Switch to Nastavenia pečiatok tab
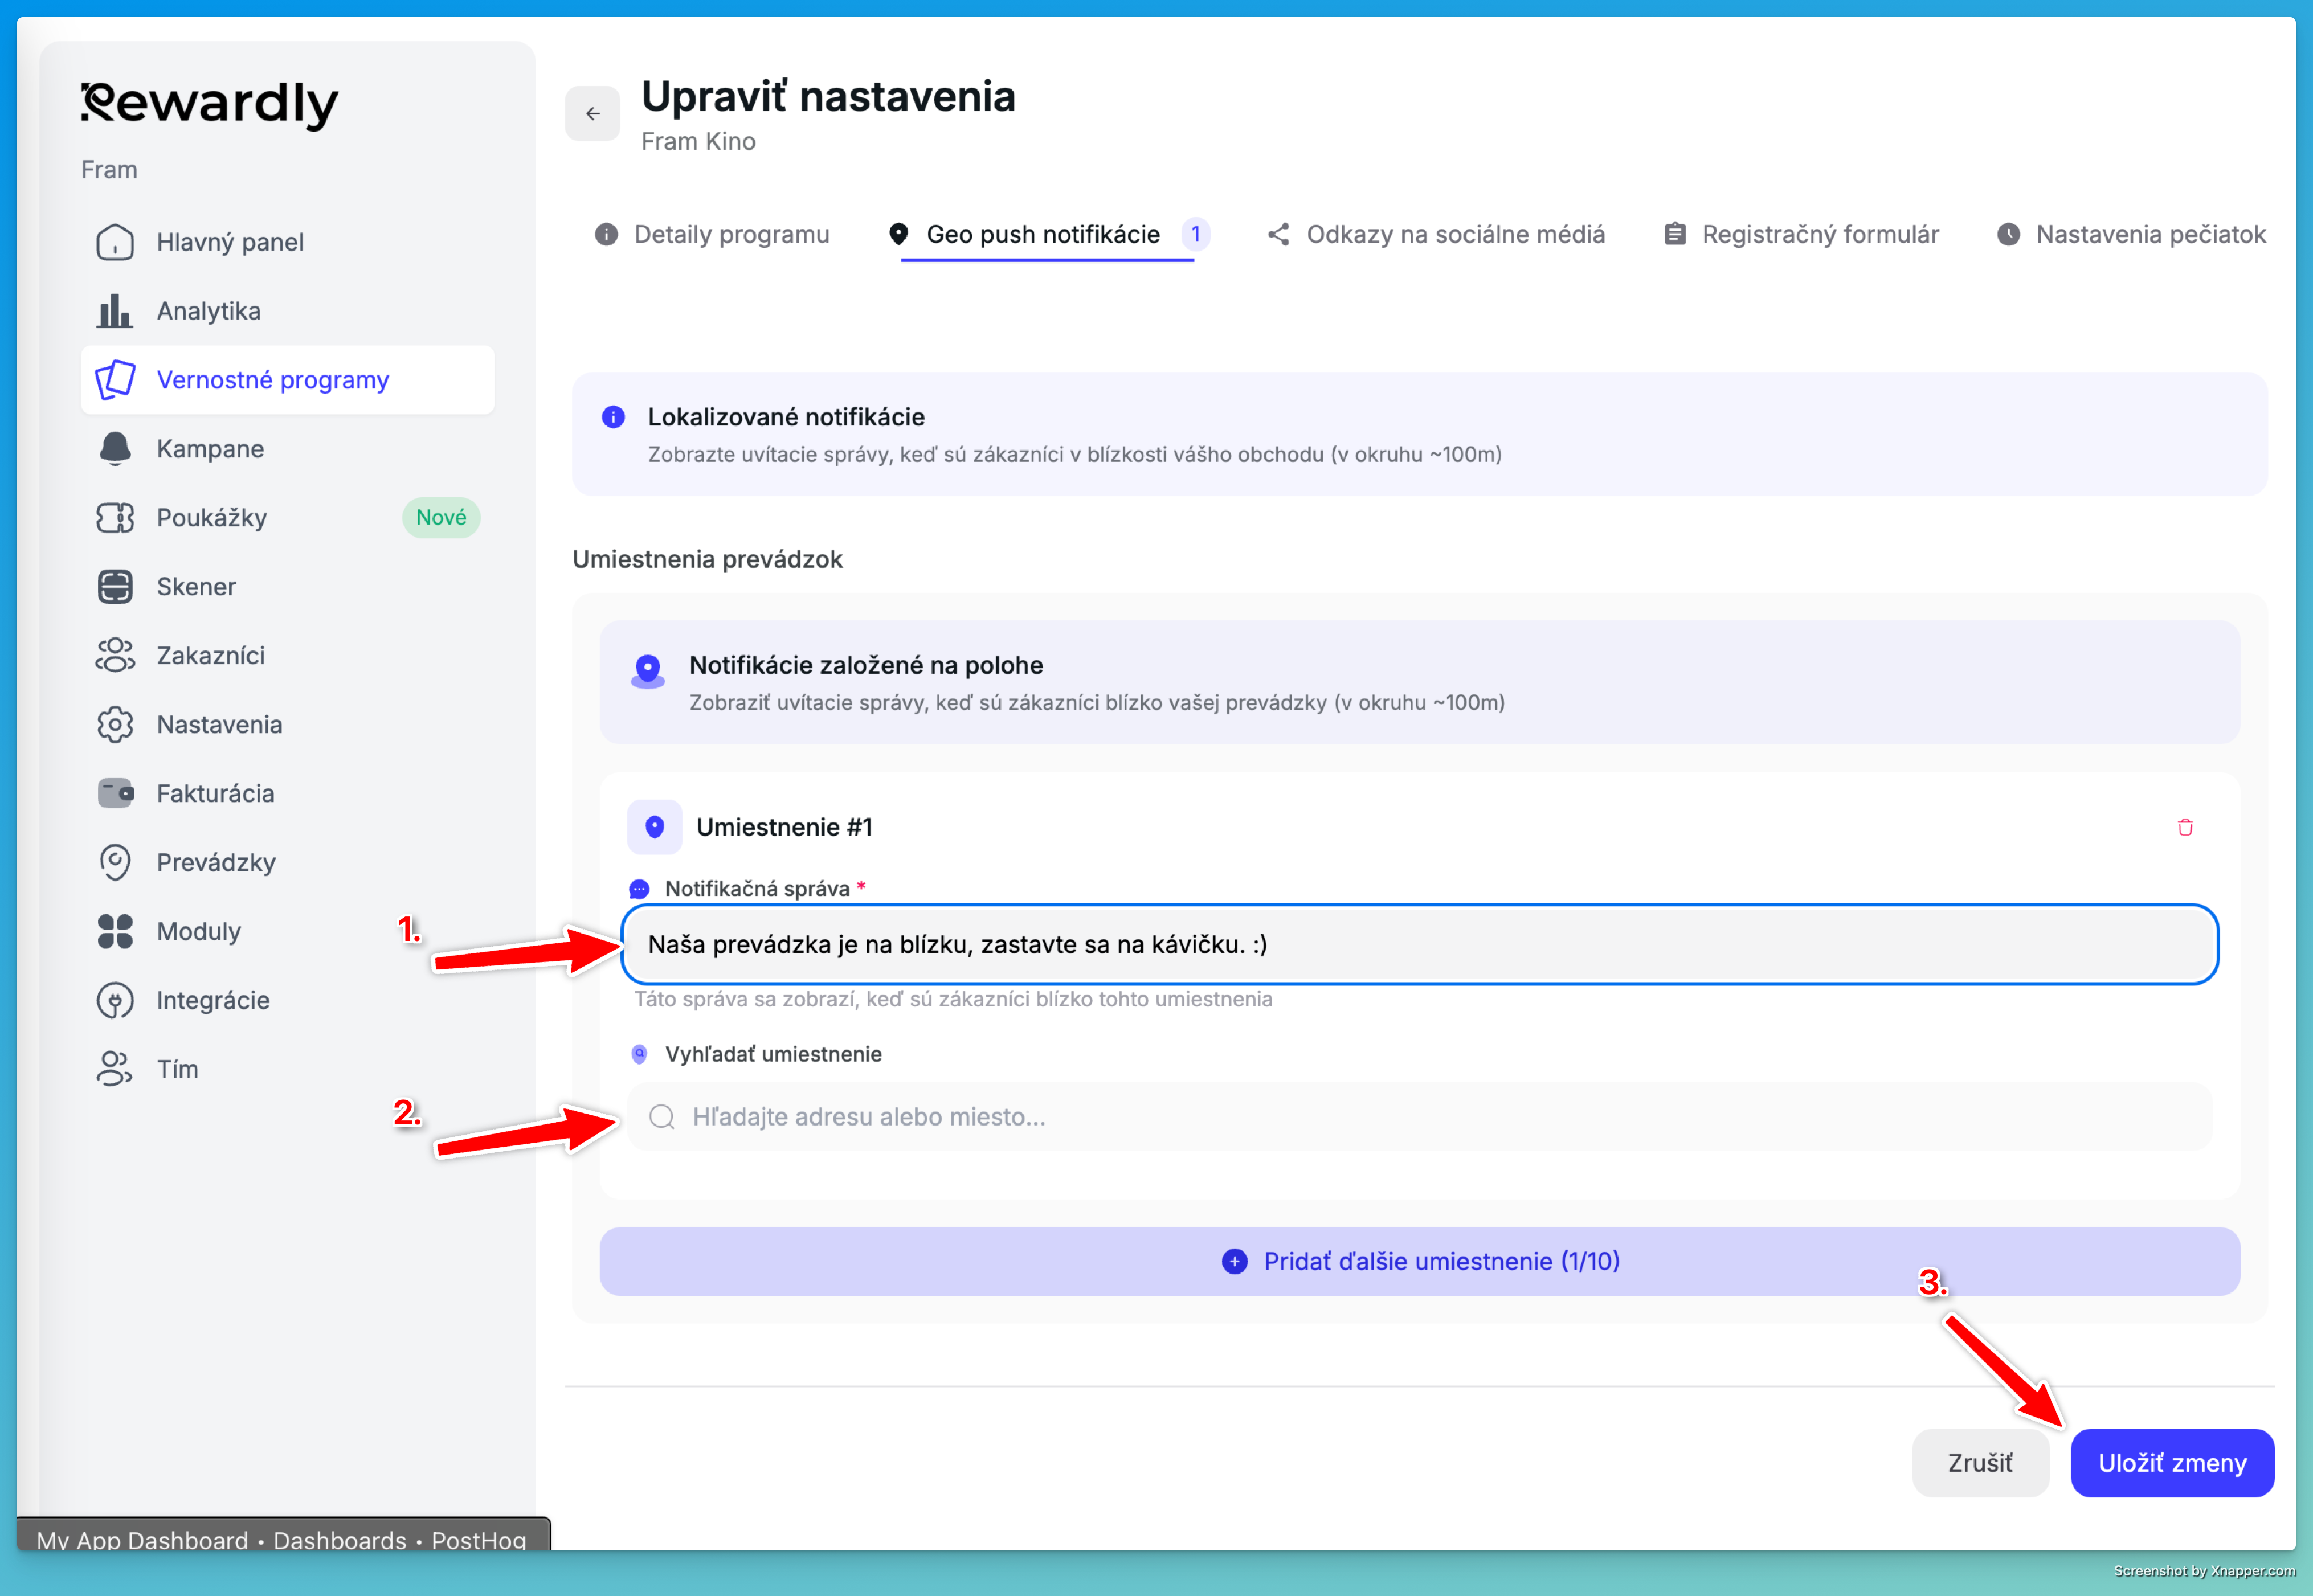Image resolution: width=2313 pixels, height=1596 pixels. [x=2131, y=234]
